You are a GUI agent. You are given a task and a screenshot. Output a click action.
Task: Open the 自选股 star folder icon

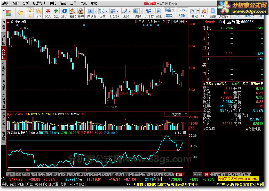pyautogui.click(x=90, y=11)
